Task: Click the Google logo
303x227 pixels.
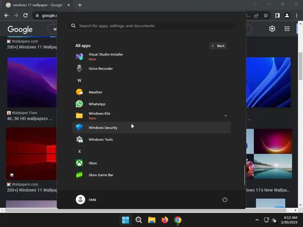Action: [20, 29]
